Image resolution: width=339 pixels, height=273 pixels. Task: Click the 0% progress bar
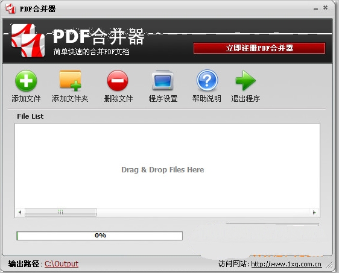tap(100, 236)
